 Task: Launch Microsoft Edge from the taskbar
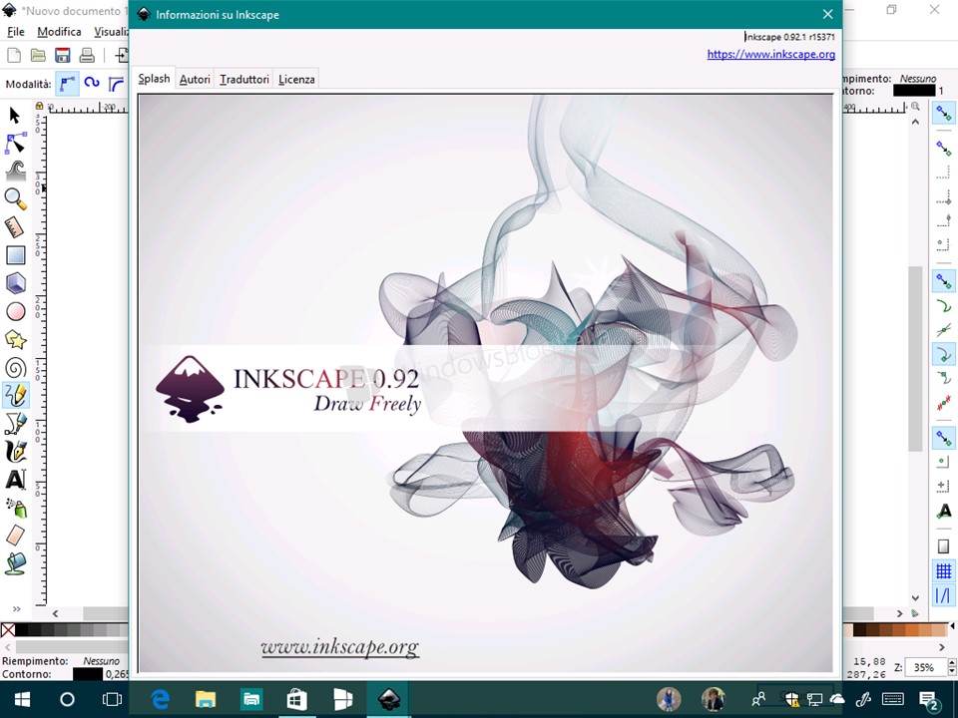(x=160, y=700)
